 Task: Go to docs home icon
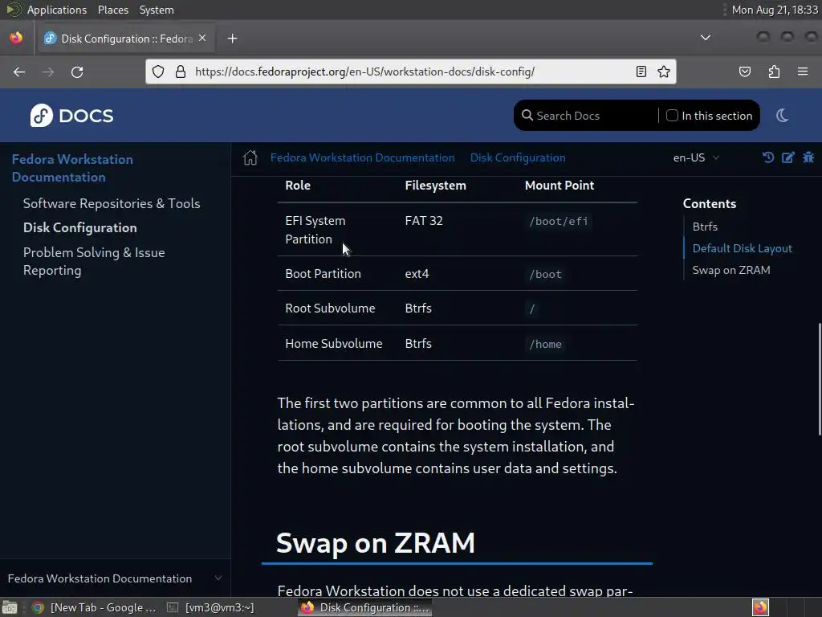250,157
